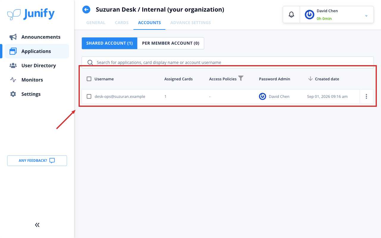Click the Settings gear icon
This screenshot has width=381, height=238.
[x=13, y=94]
